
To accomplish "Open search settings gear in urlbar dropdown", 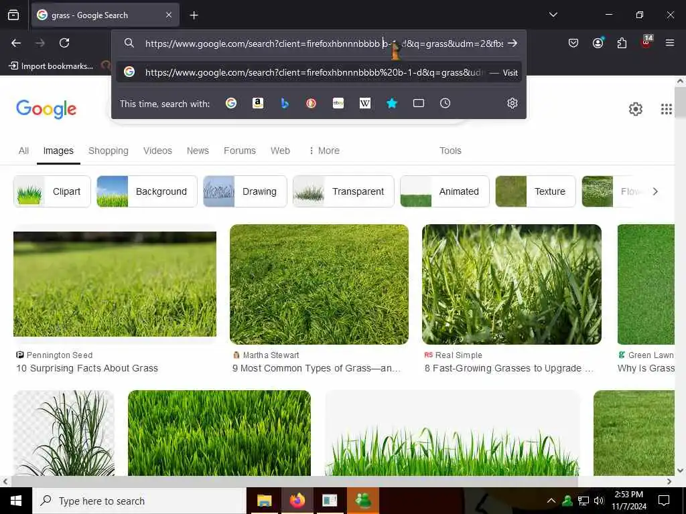I will [x=512, y=103].
